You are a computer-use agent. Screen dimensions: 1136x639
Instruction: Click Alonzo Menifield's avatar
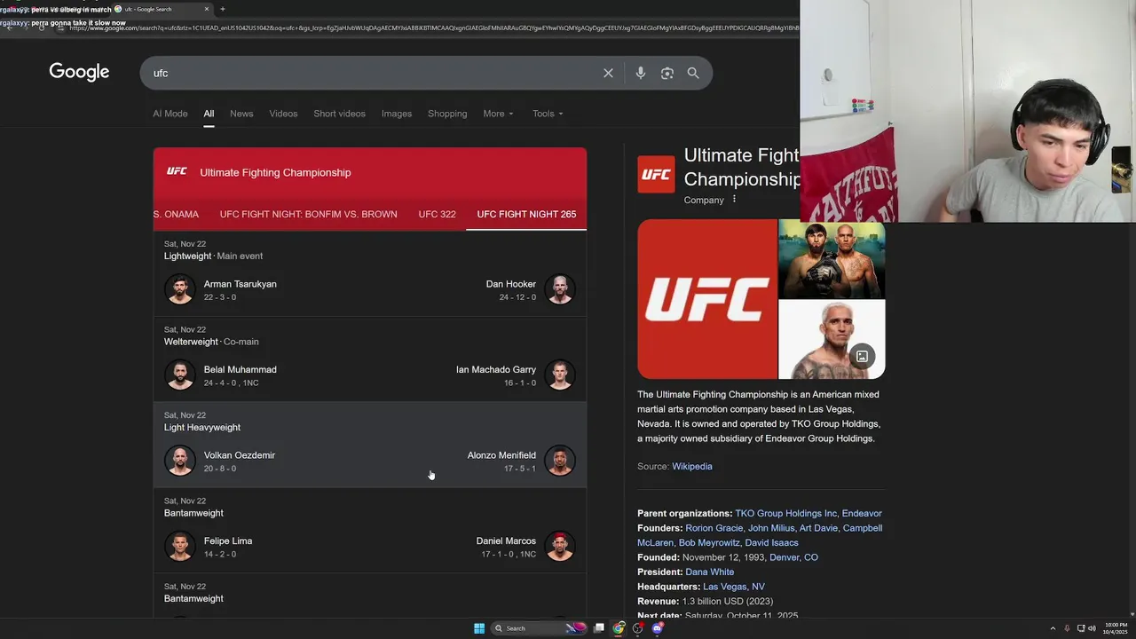coord(559,461)
